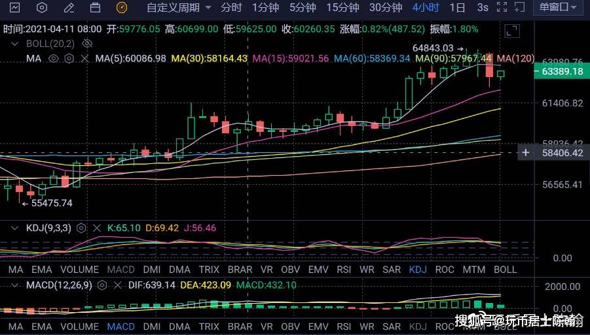Close the KDJ indicator with its X
Viewport: 590px width, 335px height.
click(97, 228)
